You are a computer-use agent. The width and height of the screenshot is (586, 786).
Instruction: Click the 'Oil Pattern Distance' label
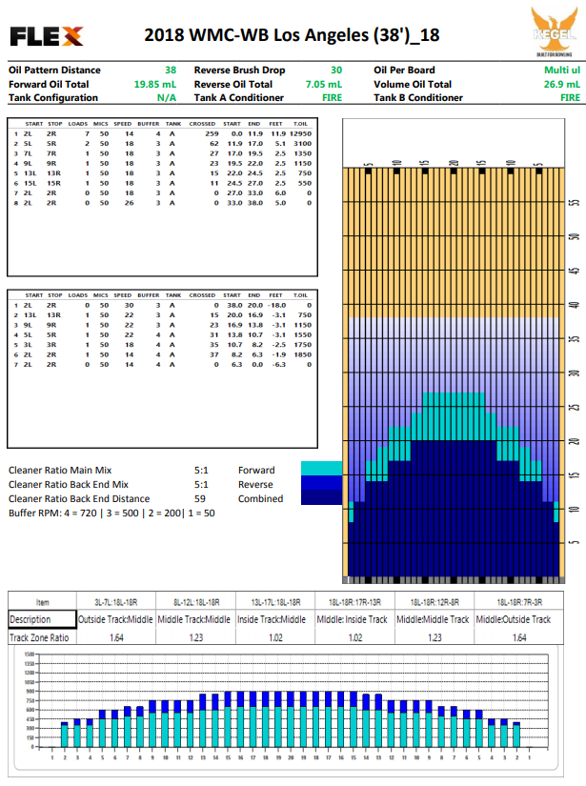click(x=54, y=71)
